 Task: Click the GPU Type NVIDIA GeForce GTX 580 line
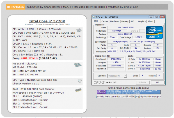pyautogui.click(x=35, y=80)
